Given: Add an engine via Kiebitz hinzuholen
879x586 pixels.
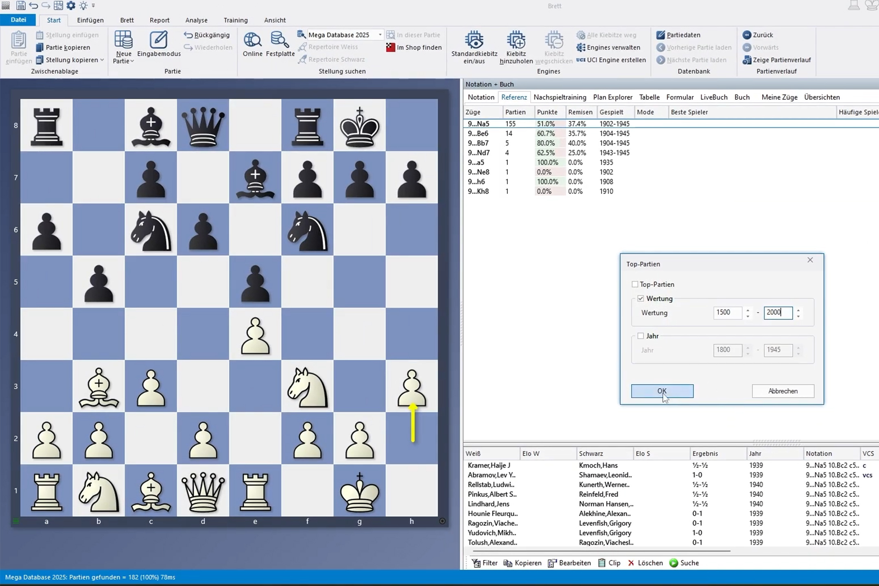Looking at the screenshot, I should [515, 45].
